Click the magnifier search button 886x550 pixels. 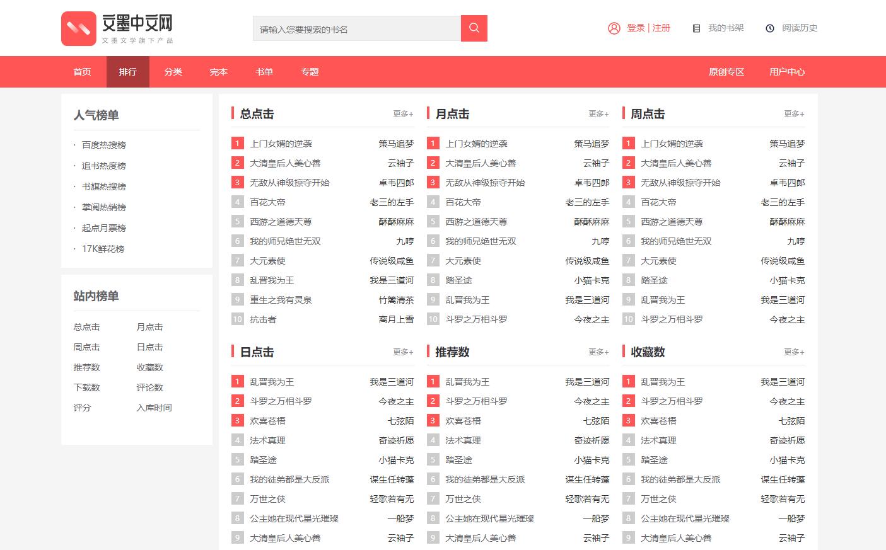[474, 28]
